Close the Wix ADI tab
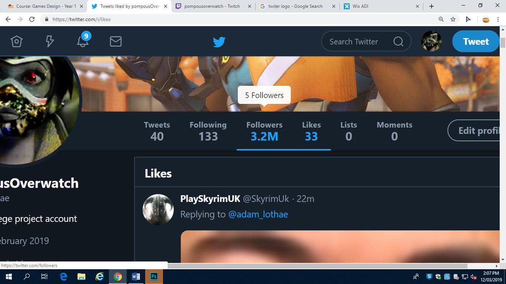 [417, 6]
